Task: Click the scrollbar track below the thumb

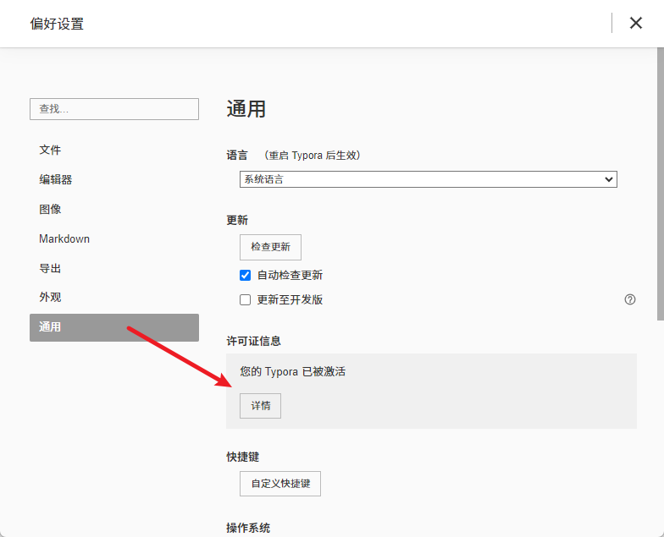Action: click(660, 423)
